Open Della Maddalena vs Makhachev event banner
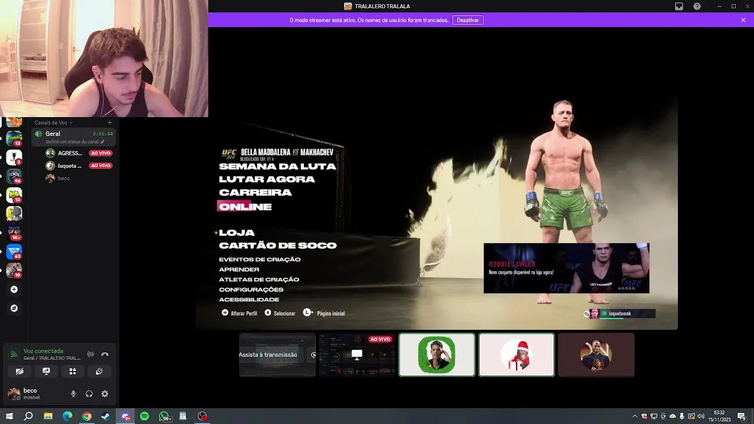This screenshot has height=424, width=754. [x=277, y=154]
